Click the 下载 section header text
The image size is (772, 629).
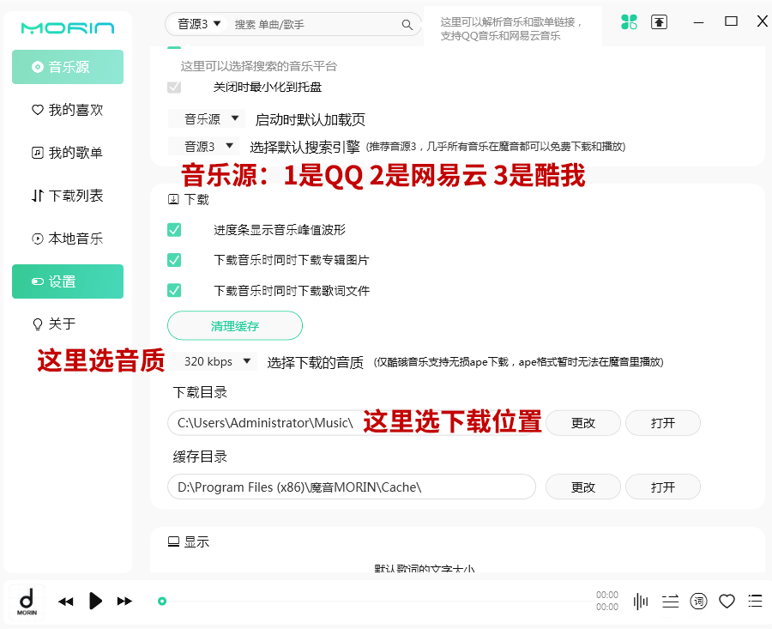(196, 199)
